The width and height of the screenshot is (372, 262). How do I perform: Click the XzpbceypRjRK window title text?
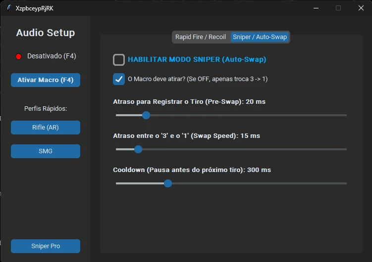[x=35, y=8]
